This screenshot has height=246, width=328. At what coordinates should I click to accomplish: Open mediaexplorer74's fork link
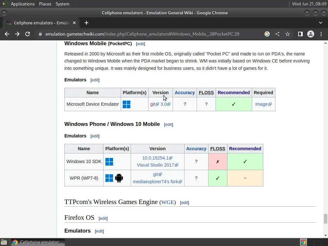point(157,182)
